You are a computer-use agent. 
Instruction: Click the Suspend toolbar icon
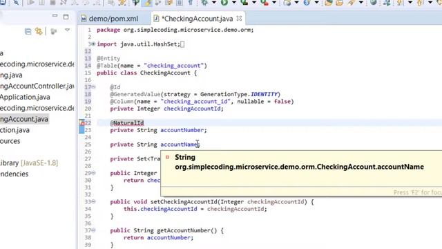click(41, 3)
